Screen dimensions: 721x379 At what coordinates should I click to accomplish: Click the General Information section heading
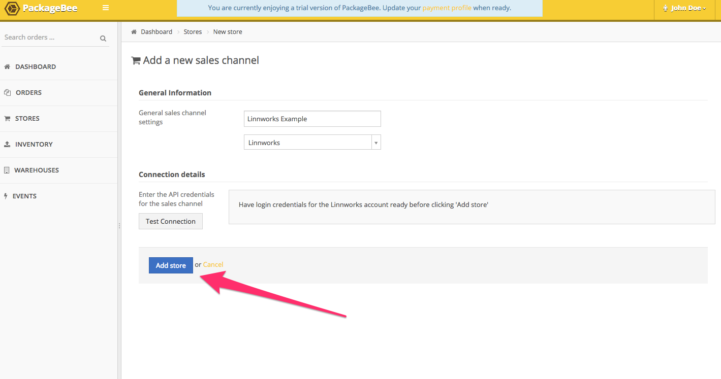click(175, 93)
